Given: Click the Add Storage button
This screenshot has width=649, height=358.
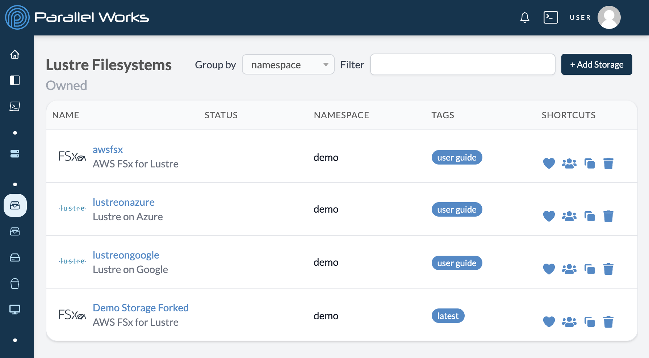Looking at the screenshot, I should [597, 64].
